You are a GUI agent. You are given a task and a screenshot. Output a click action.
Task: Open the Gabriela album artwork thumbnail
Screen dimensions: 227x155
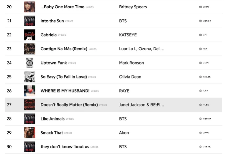(29, 35)
